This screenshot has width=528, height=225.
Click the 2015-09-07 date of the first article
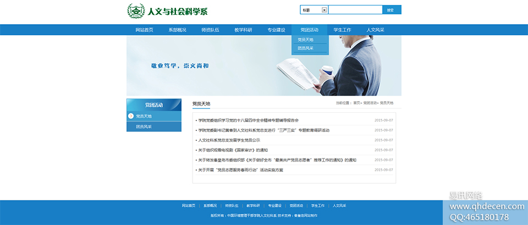pos(384,120)
